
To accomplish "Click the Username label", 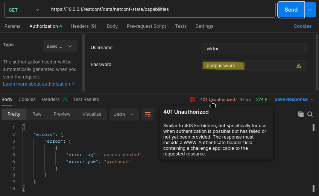I will coord(102,48).
